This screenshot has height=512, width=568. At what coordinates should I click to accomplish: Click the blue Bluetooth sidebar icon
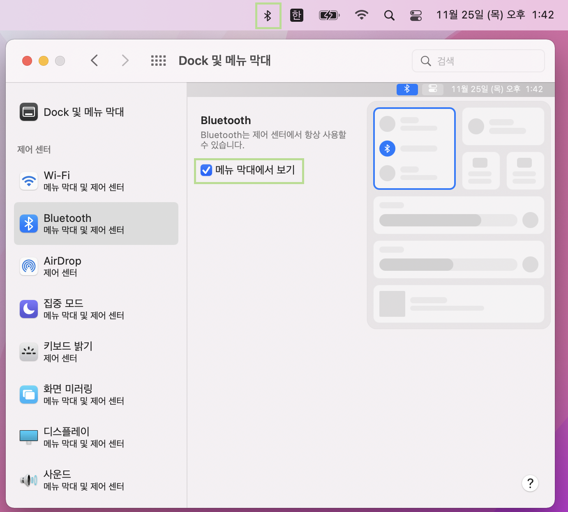29,224
